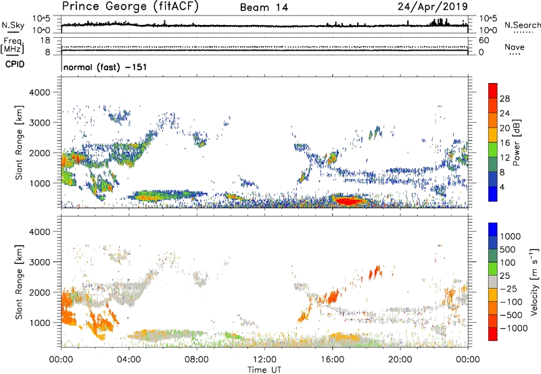This screenshot has height=374, width=541.
Task: Click the red high-power echo near 16:00-18:00
Action: coord(349,201)
